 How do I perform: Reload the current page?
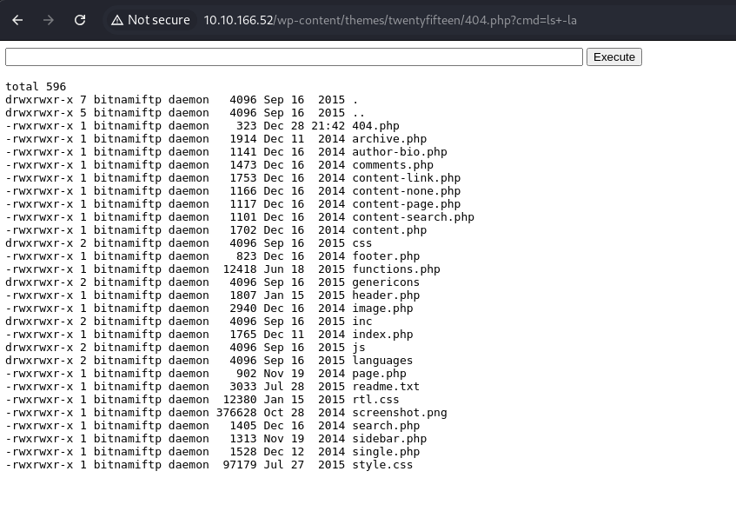coord(80,20)
